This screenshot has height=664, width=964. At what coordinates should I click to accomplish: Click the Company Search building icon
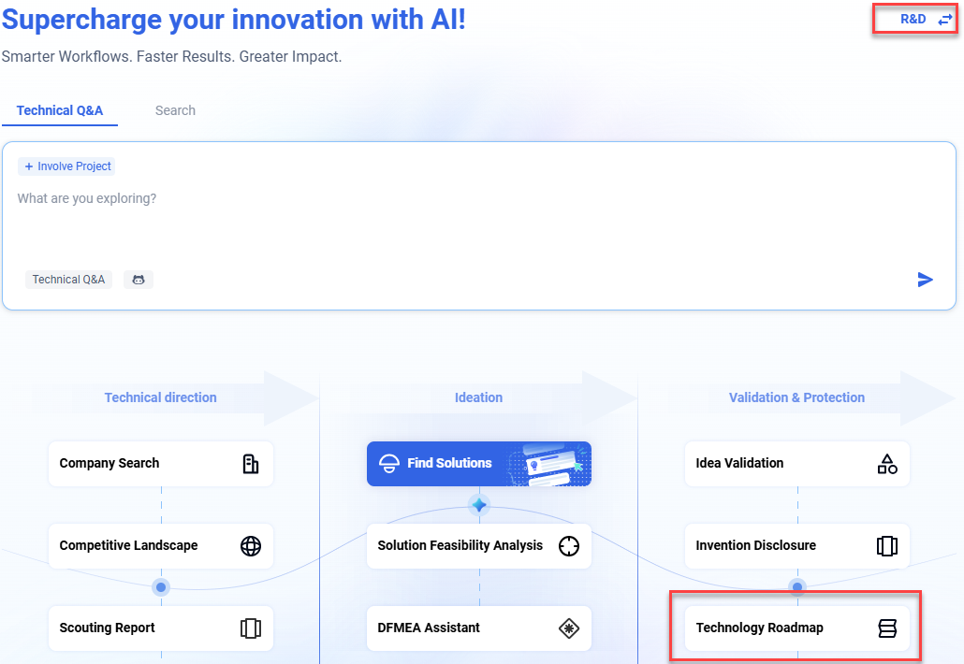point(251,464)
